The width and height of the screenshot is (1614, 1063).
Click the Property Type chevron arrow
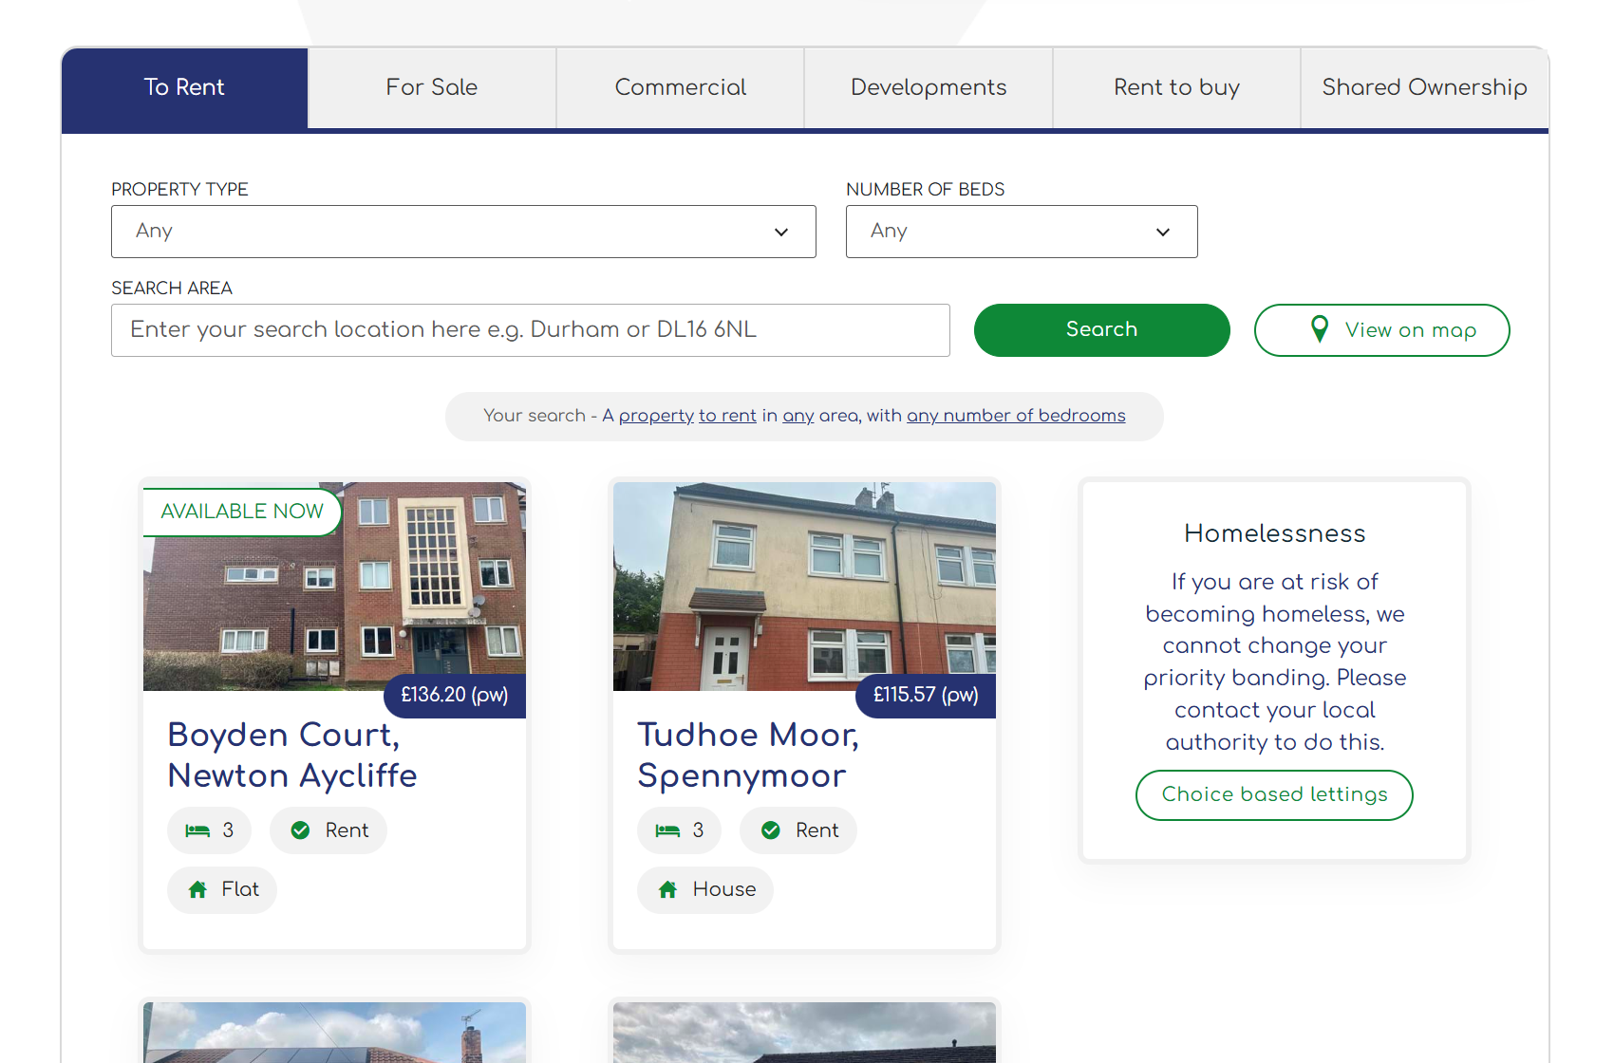[x=781, y=233]
